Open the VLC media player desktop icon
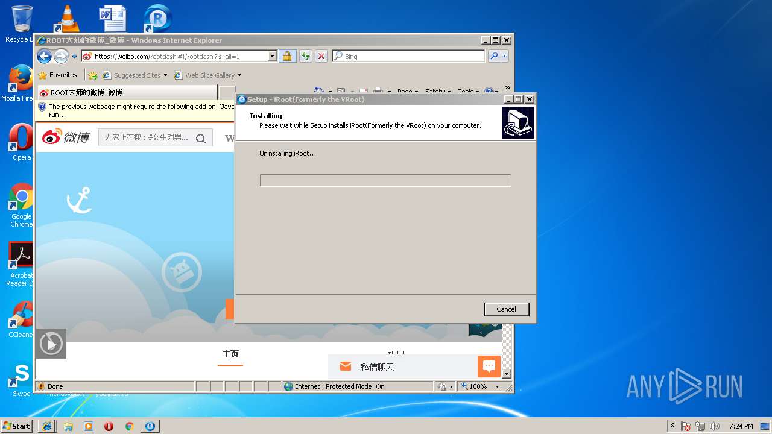 [66, 19]
